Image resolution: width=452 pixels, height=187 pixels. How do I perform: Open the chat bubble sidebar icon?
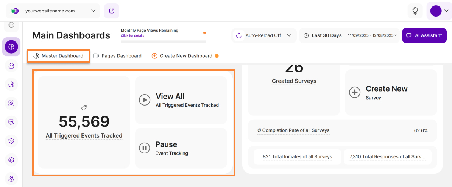click(x=11, y=122)
